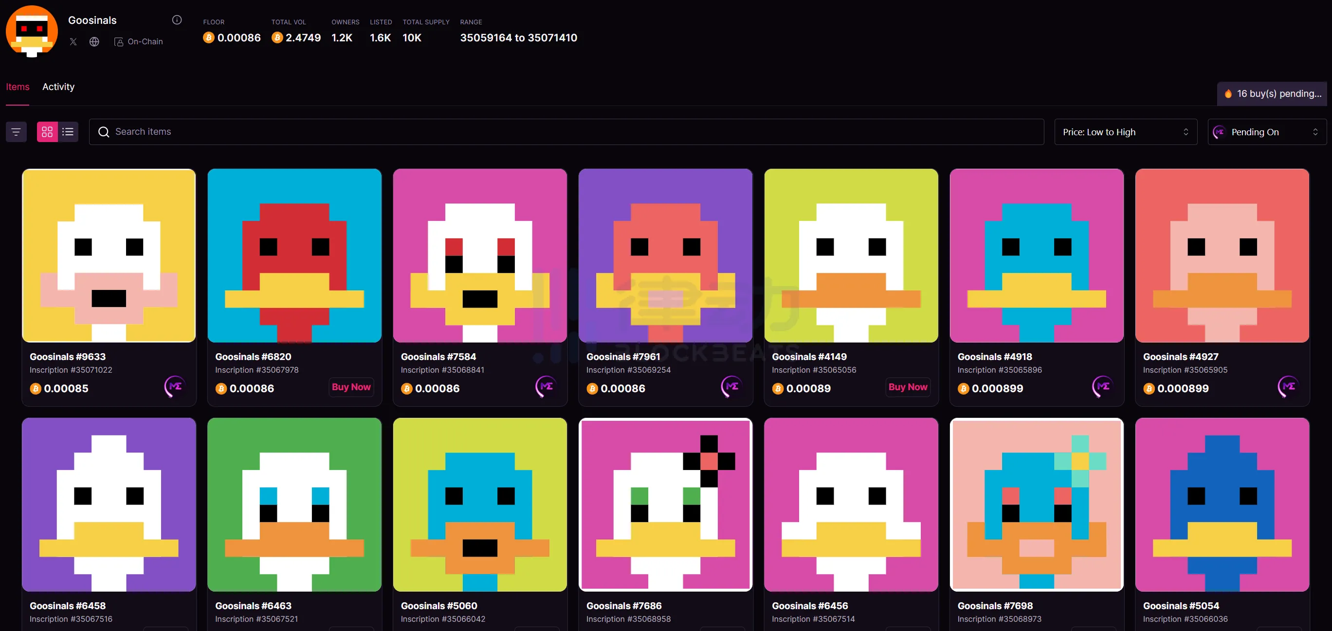Select the Items tab
Image resolution: width=1332 pixels, height=631 pixels.
[x=18, y=87]
